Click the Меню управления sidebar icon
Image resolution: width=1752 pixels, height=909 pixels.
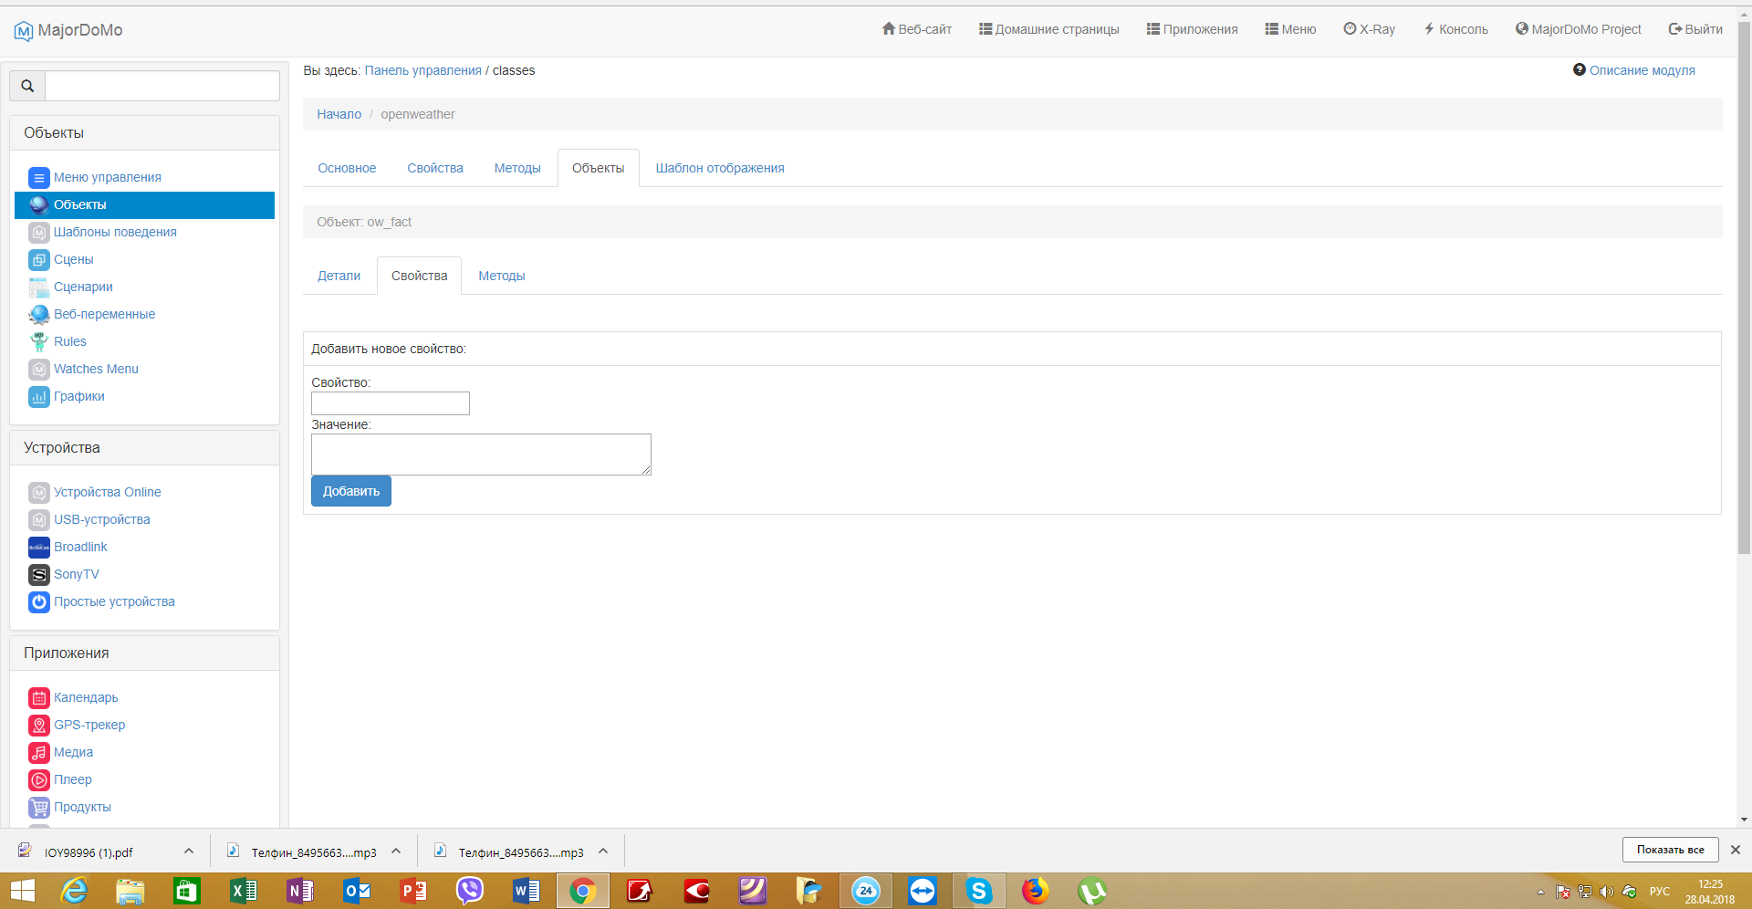point(38,178)
